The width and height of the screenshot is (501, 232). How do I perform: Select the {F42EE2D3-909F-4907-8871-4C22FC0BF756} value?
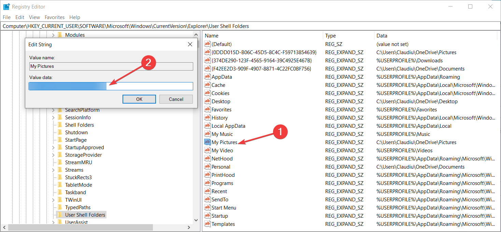coord(261,68)
